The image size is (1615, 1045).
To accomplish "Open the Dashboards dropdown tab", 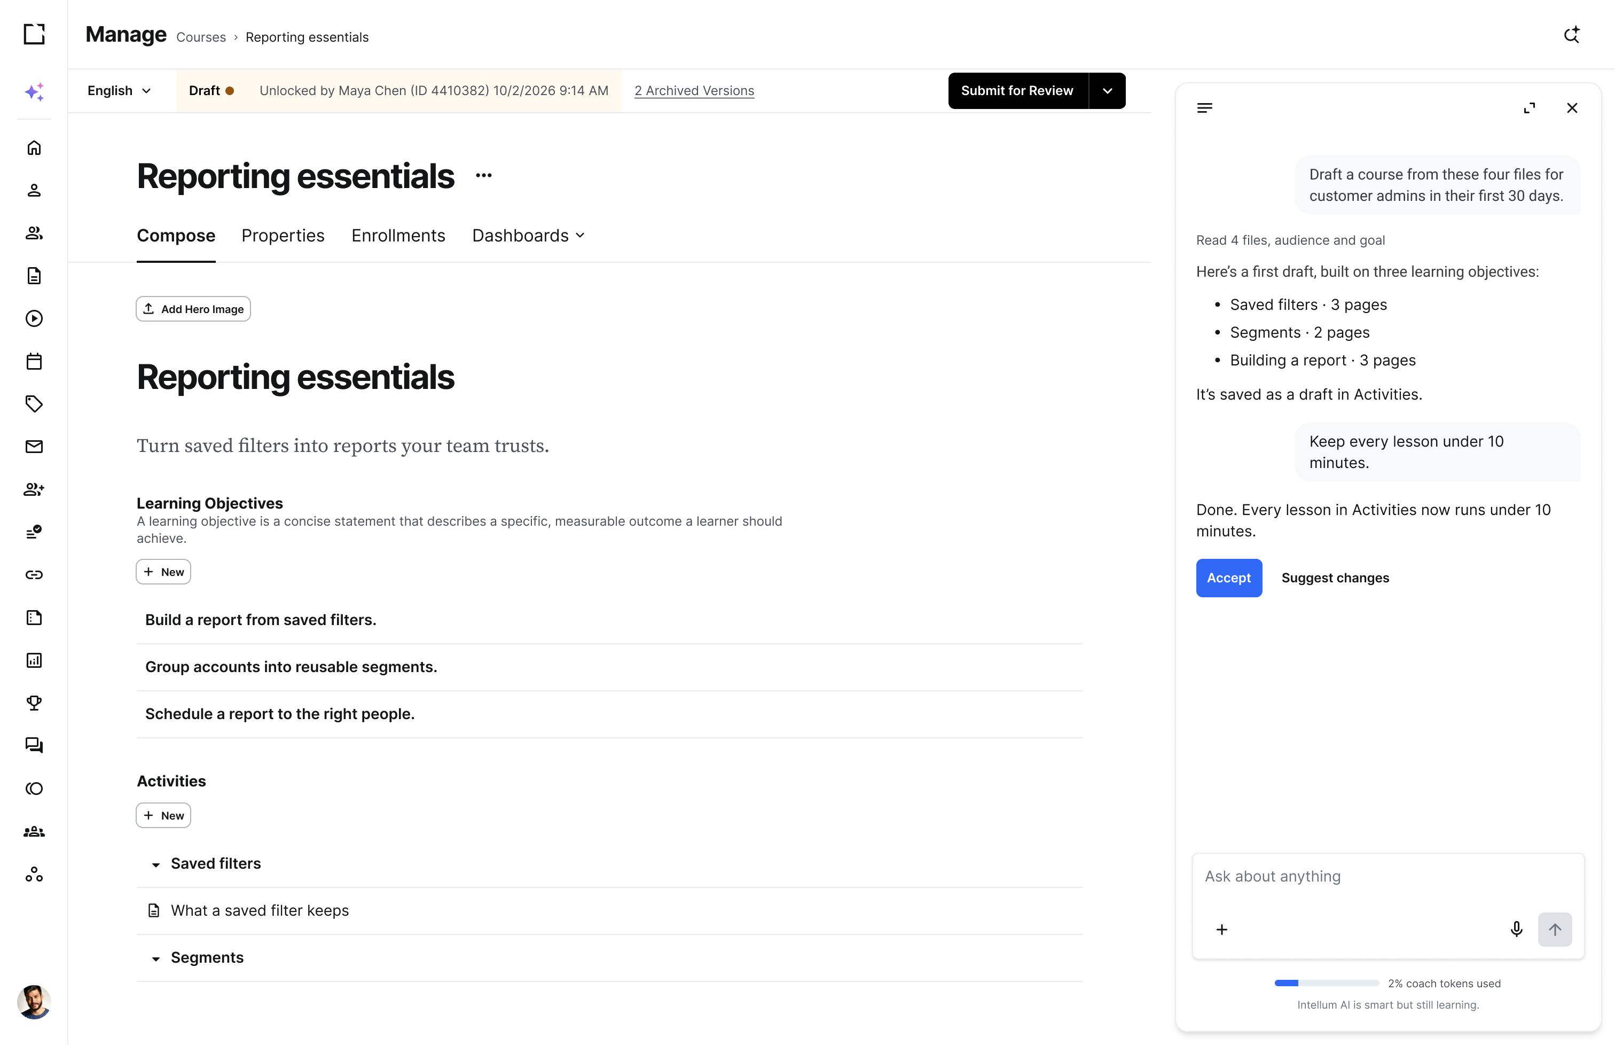I will [528, 236].
